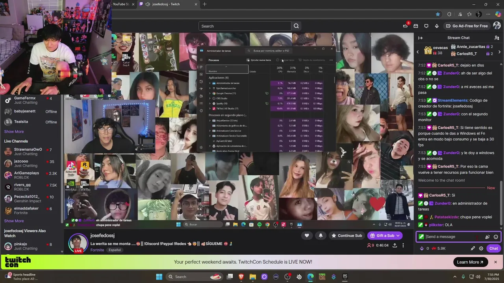The width and height of the screenshot is (504, 283).
Task: Click Show More under Tealsita
Action: [x=14, y=132]
